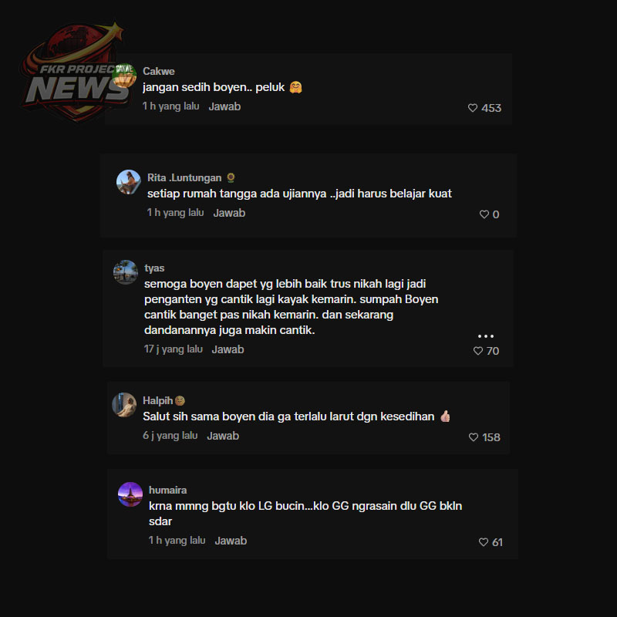Like Rita .Luntungan's comment heart icon
The height and width of the screenshot is (617, 617).
click(484, 214)
